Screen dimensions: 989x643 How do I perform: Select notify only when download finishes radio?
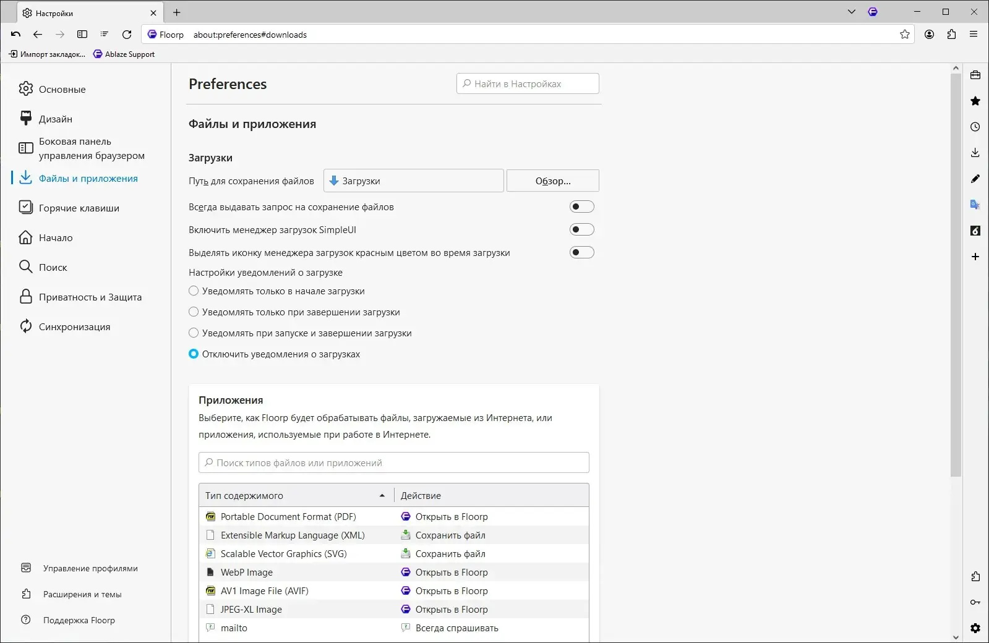pyautogui.click(x=194, y=312)
